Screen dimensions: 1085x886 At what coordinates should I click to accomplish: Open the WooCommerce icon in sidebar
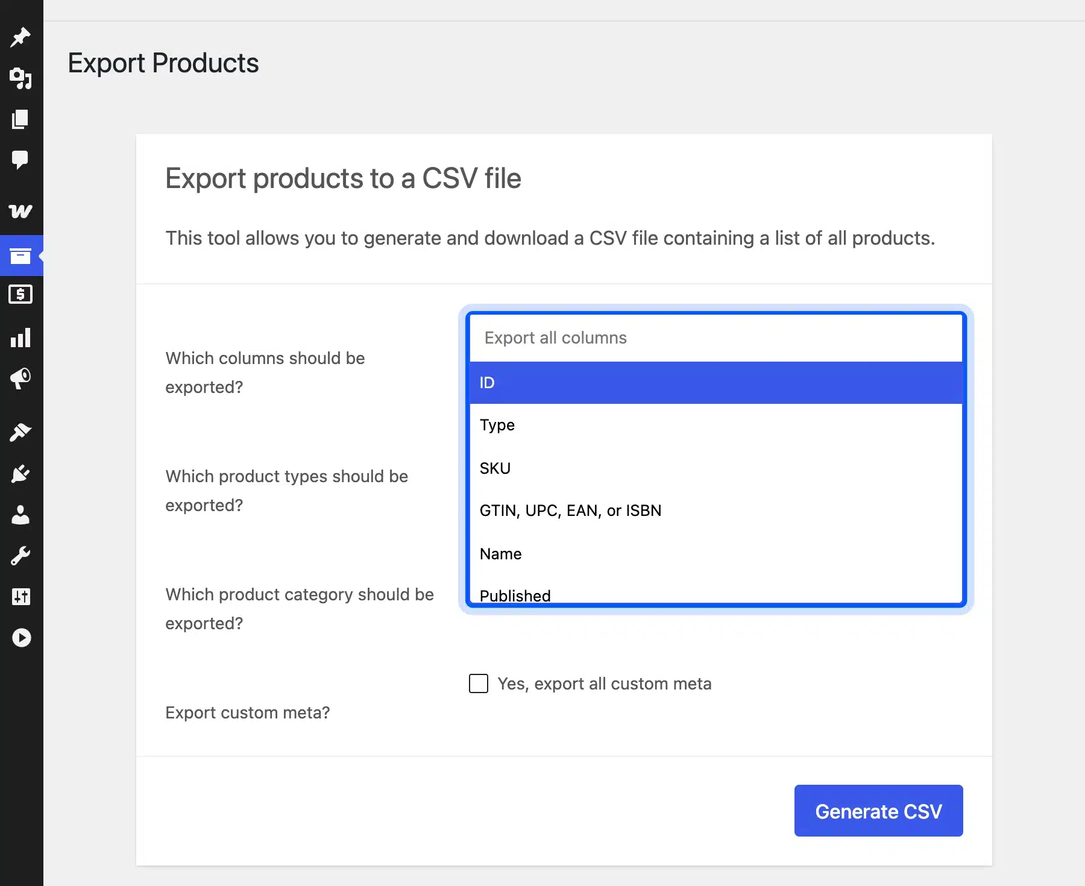pos(20,211)
